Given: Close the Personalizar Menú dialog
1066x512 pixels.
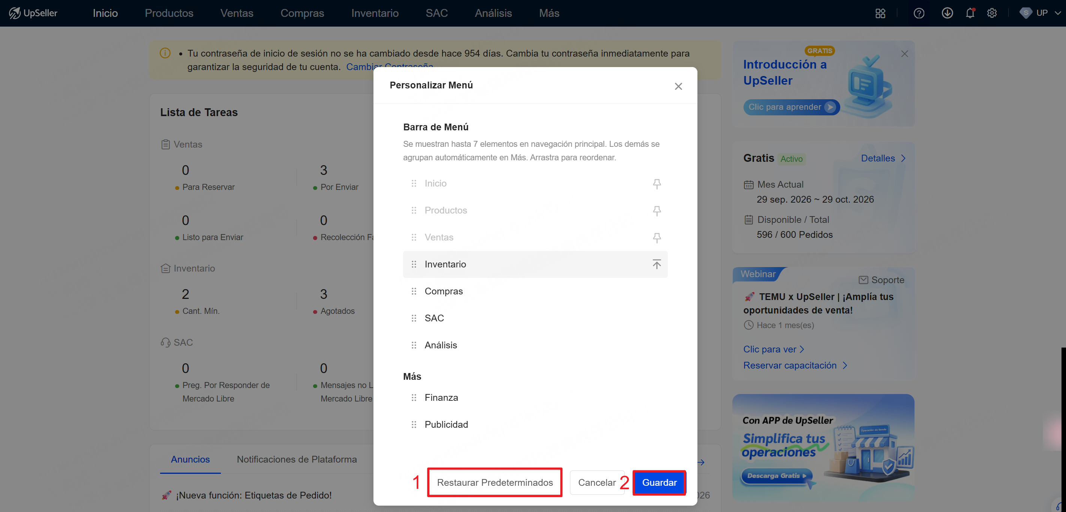Looking at the screenshot, I should pyautogui.click(x=678, y=87).
